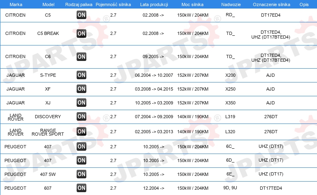
Task: Click body code 6C_
Action: (x=230, y=146)
